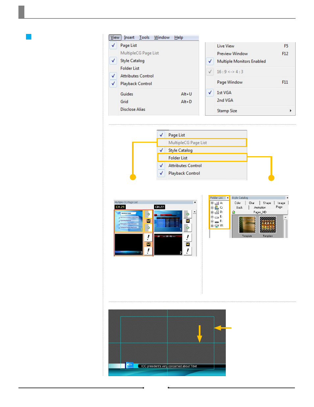Expand the F: drive tree node
The width and height of the screenshot is (314, 407).
click(212, 221)
